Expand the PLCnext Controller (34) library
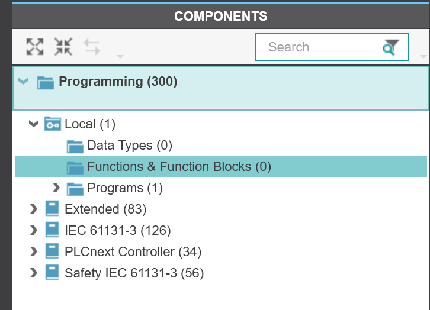430x310 pixels. (34, 251)
